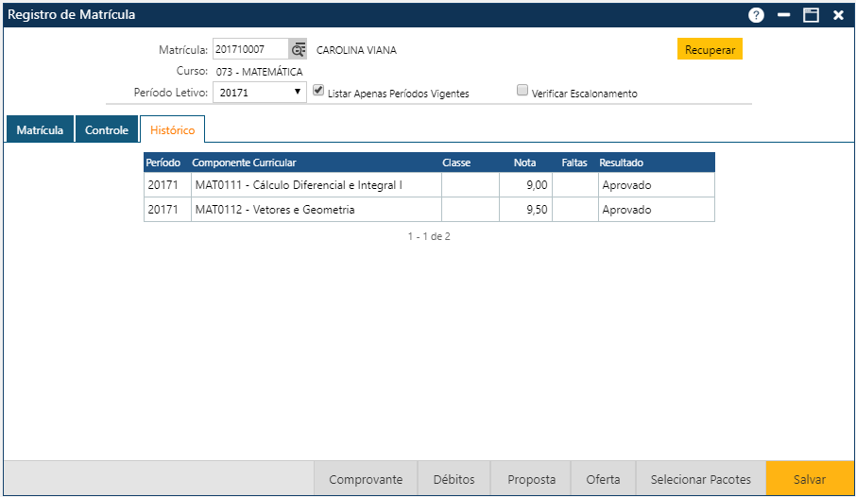Click the Débitos button

coord(454,479)
